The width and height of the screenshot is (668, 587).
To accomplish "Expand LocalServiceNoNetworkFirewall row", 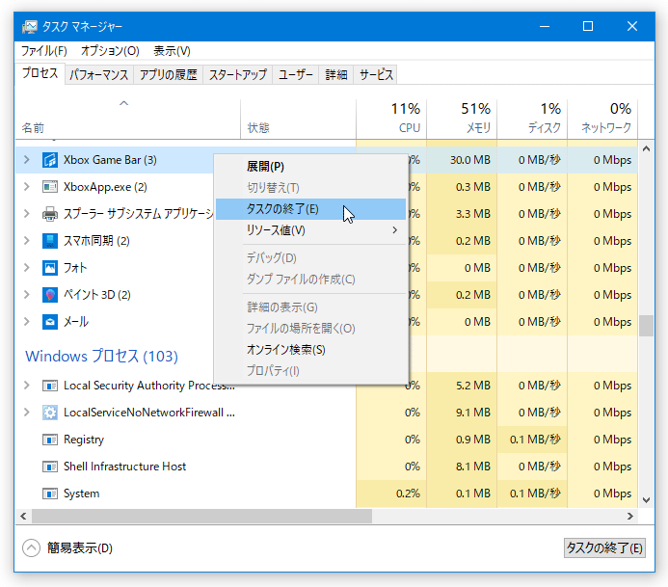I will click(26, 412).
